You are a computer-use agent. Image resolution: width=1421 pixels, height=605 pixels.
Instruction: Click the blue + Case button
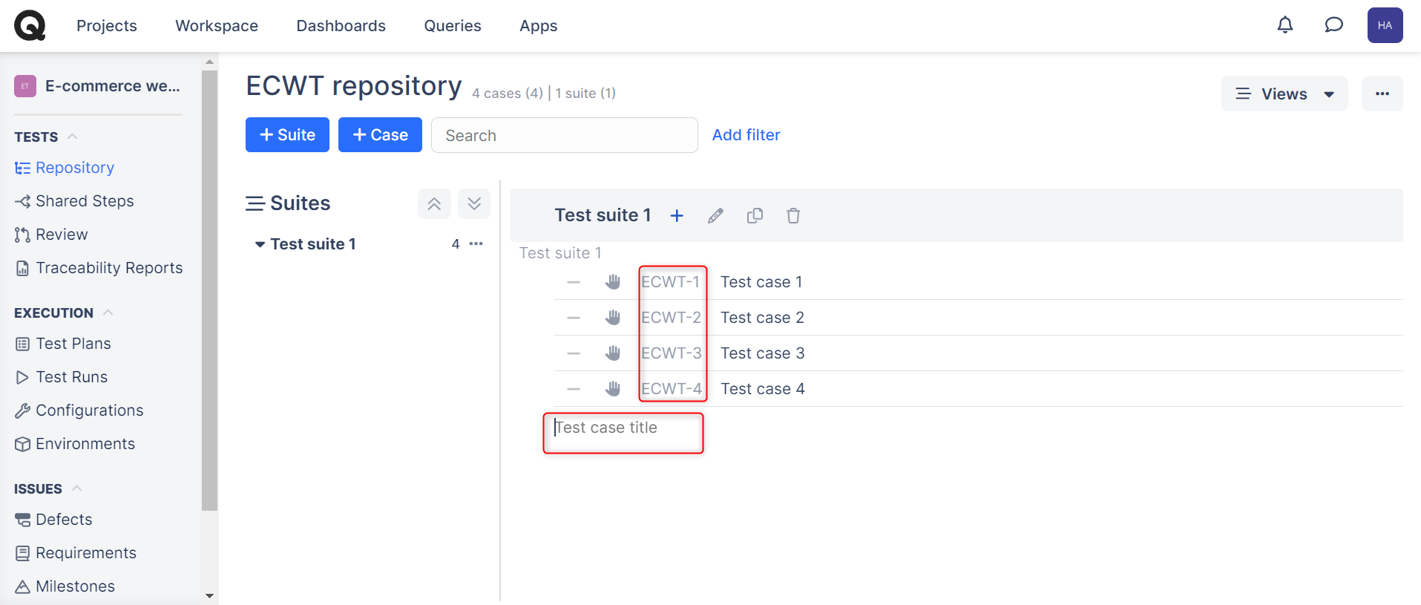[x=380, y=135]
